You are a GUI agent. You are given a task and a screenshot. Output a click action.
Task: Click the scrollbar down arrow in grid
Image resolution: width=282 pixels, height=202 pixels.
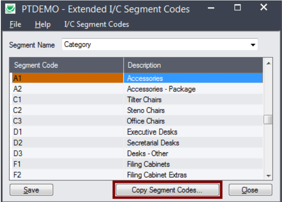coord(268,176)
